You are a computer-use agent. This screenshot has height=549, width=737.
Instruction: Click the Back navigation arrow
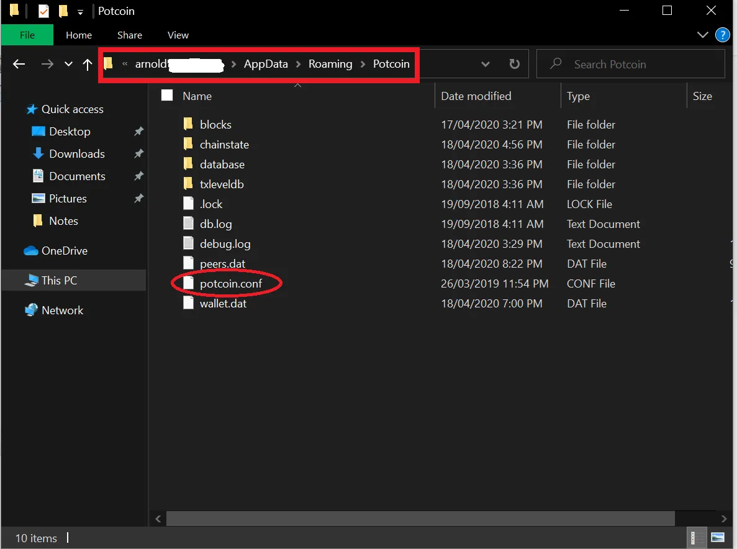coord(19,64)
